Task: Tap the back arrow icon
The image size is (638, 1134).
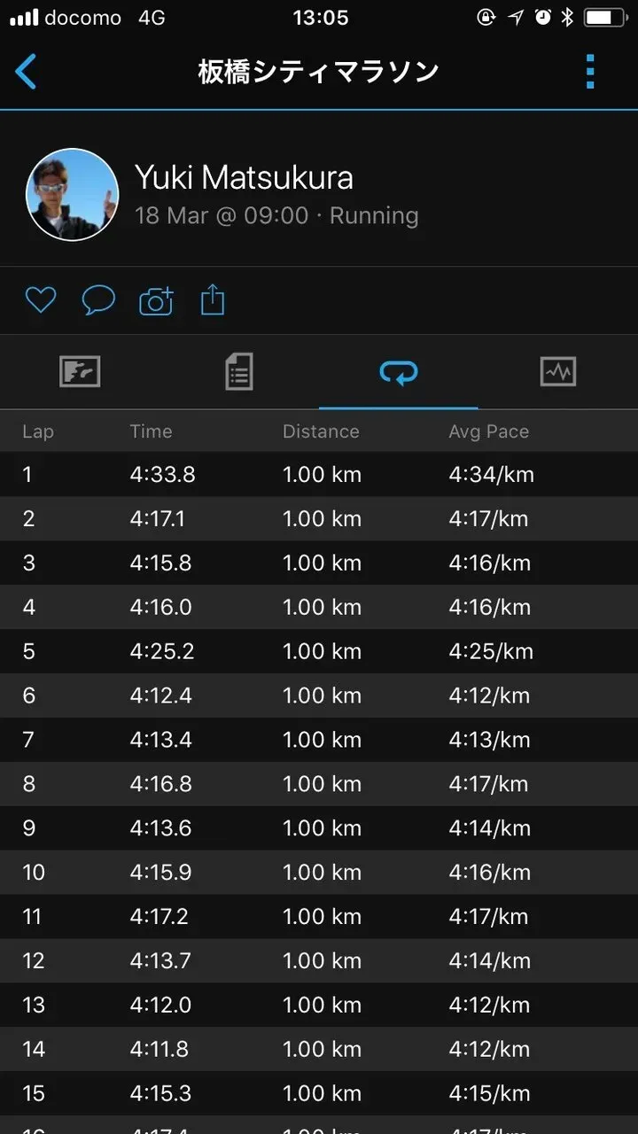Action: 27,72
